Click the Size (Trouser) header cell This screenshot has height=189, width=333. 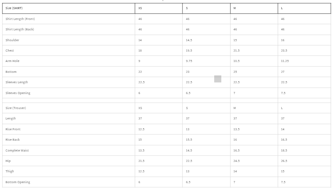[69, 108]
